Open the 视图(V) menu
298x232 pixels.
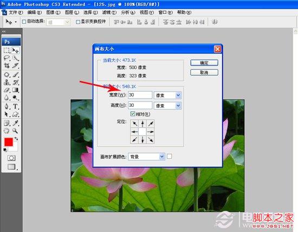pyautogui.click(x=147, y=12)
